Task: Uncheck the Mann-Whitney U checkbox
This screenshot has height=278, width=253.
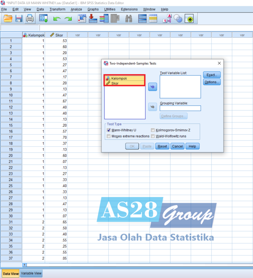Action: 109,130
